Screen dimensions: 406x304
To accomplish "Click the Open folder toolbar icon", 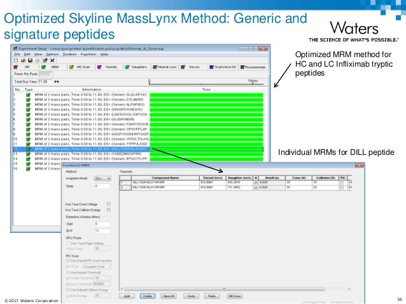I will point(21,59).
